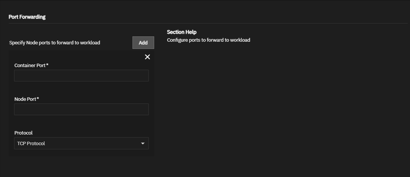
Task: Open the Protocol dropdown arrow
Action: coord(143,144)
